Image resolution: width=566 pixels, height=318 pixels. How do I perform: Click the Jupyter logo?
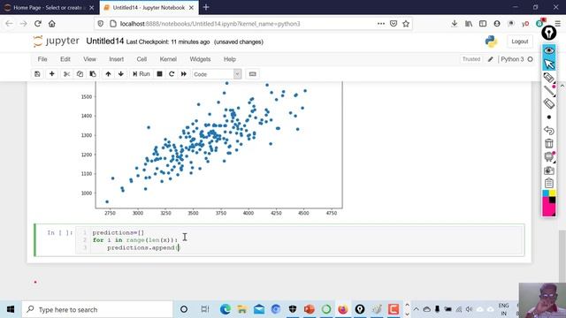pyautogui.click(x=56, y=42)
